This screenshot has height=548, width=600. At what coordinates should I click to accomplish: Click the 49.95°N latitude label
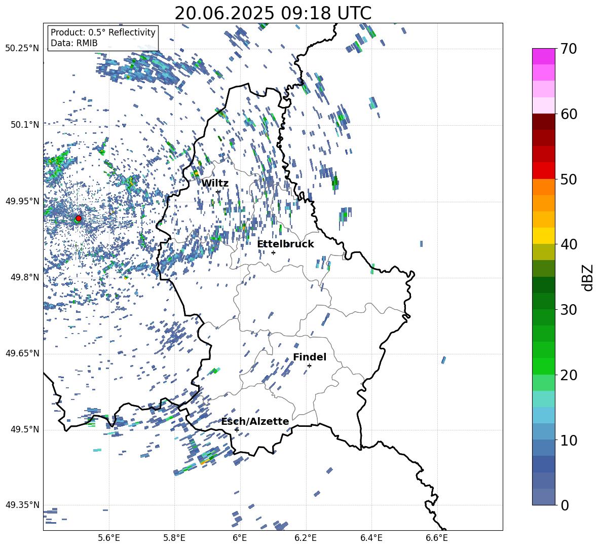pyautogui.click(x=22, y=201)
